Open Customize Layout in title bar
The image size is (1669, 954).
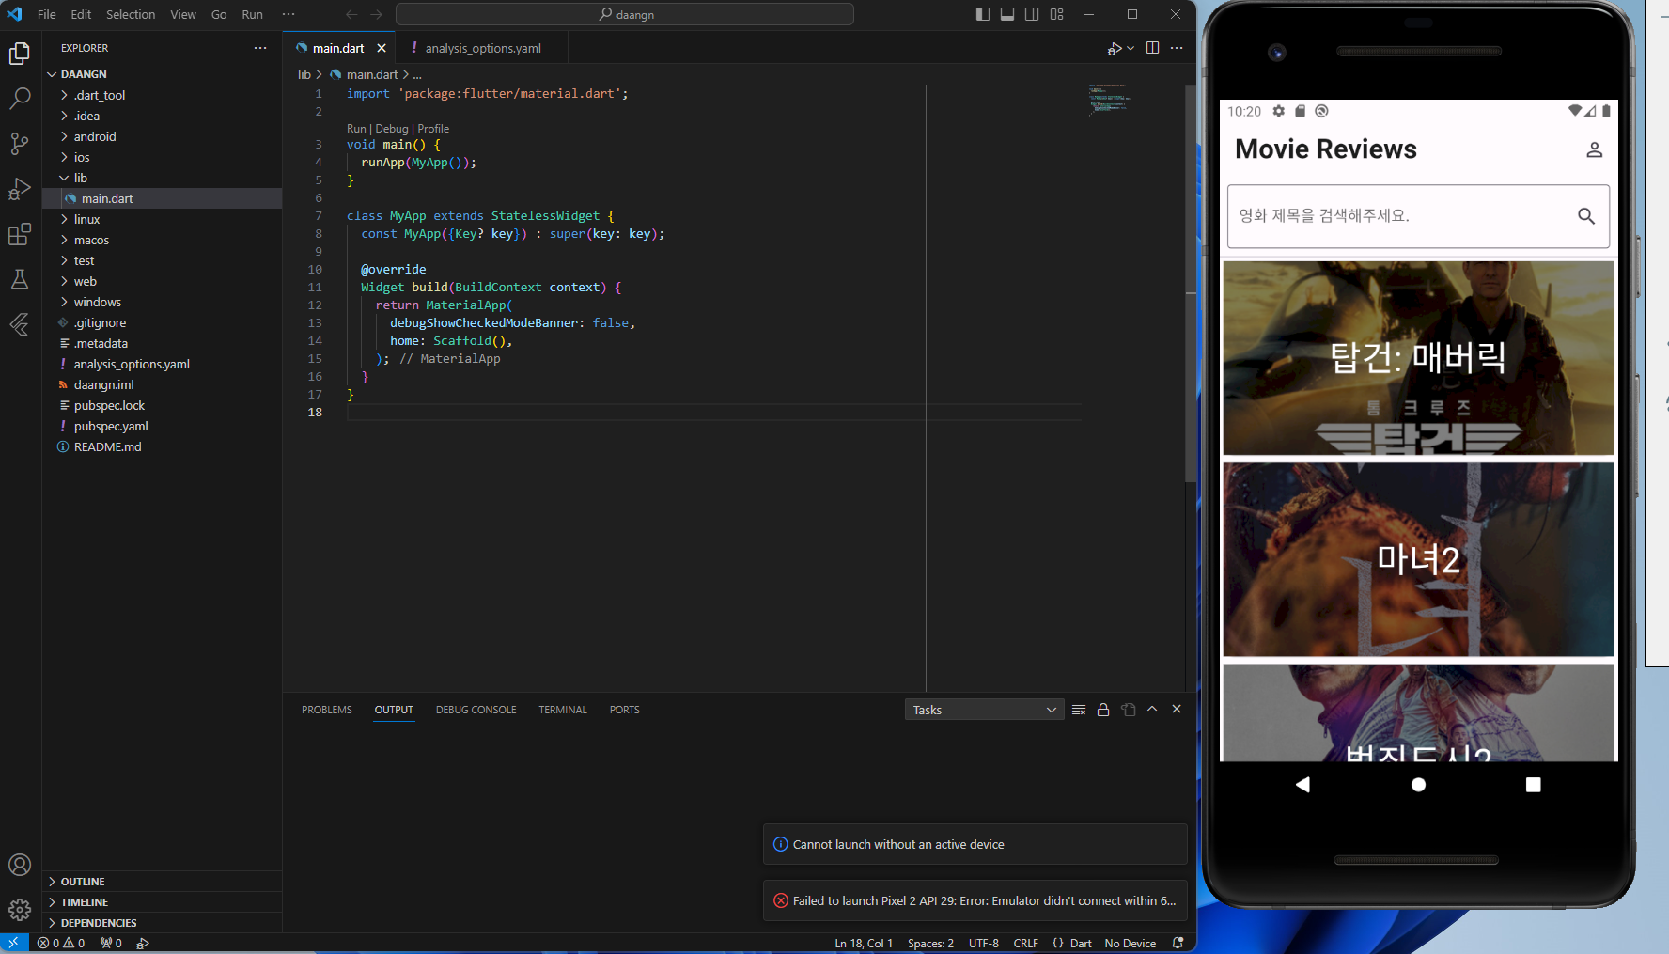(x=1056, y=14)
